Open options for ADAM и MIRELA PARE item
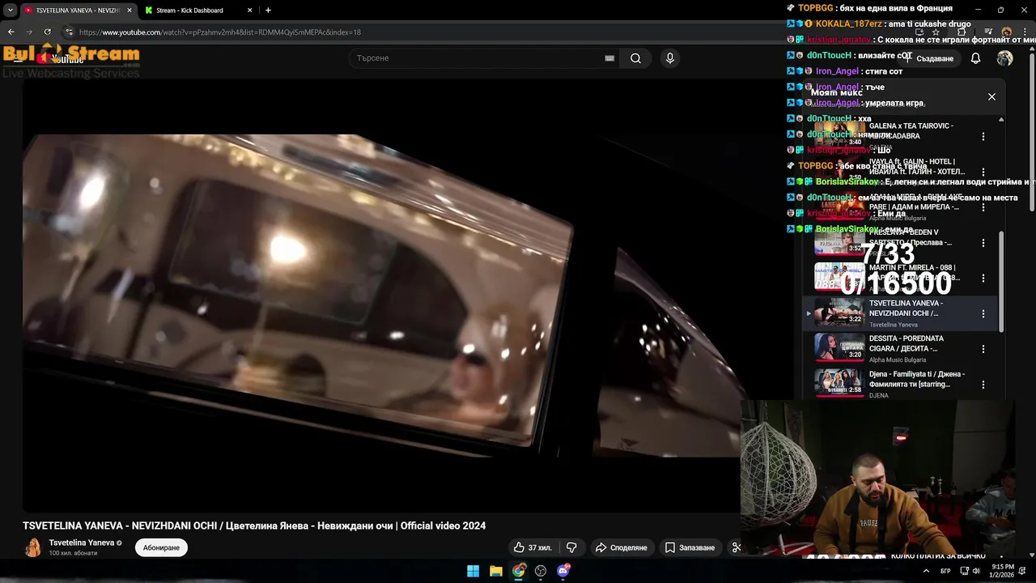1036x583 pixels. (x=983, y=207)
